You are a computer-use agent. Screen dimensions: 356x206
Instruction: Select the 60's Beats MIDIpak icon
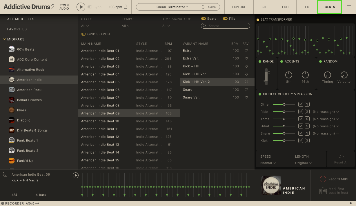click(12, 49)
